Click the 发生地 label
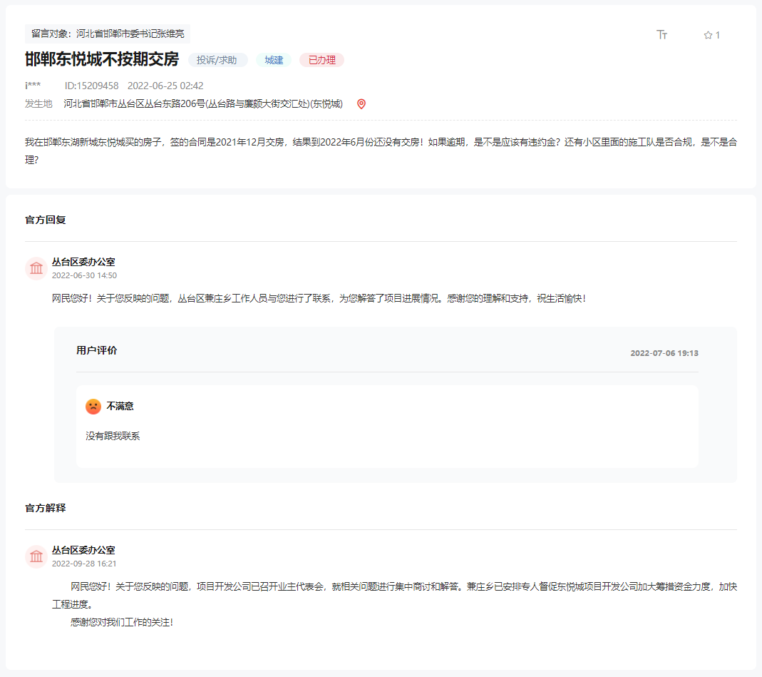 (38, 103)
